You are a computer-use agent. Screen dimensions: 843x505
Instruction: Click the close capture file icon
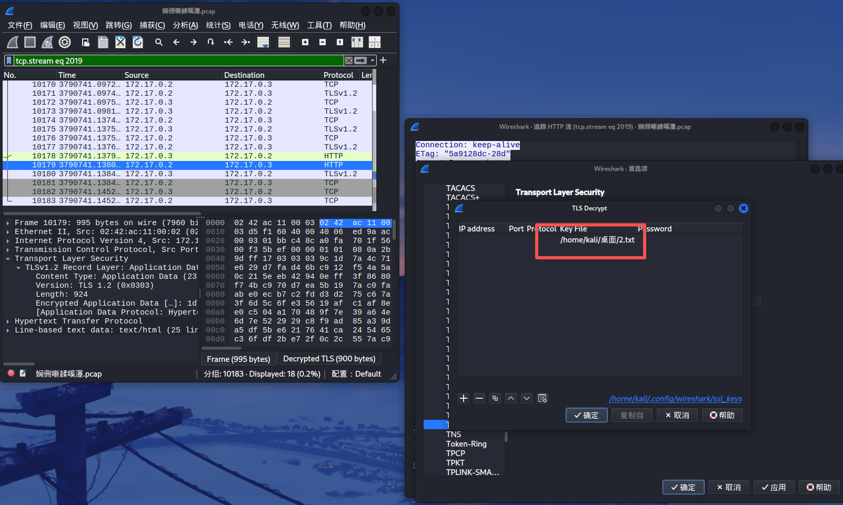point(121,42)
